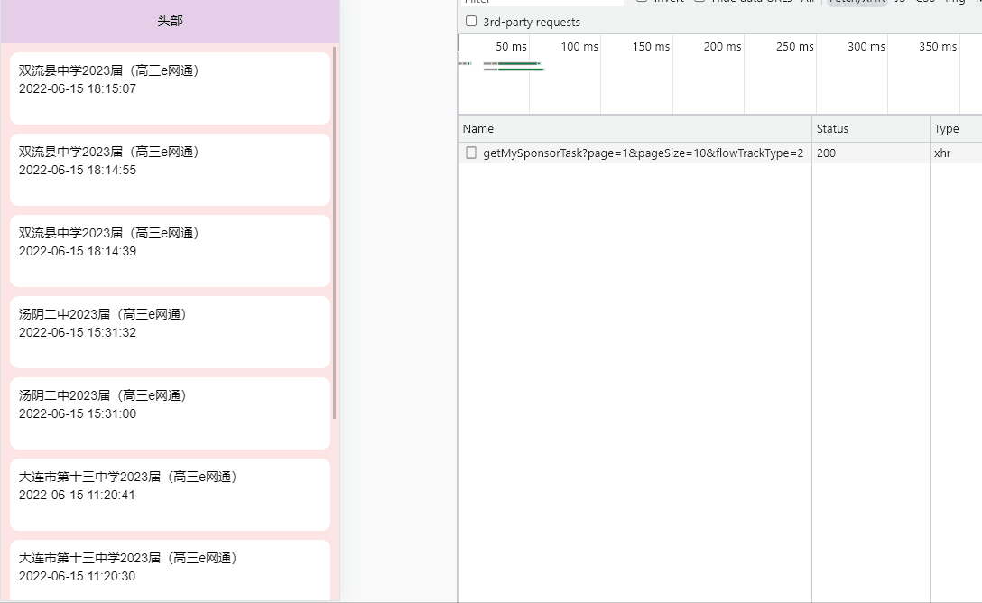Open the 汤阴二中2023届 card dated 15:31:00
The image size is (982, 603).
point(171,414)
